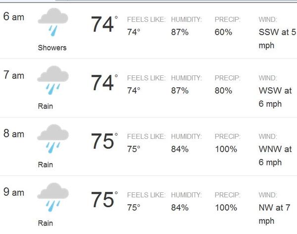The width and height of the screenshot is (297, 234).
Task: Click the 87% humidity value at 6 am
Action: point(180,32)
